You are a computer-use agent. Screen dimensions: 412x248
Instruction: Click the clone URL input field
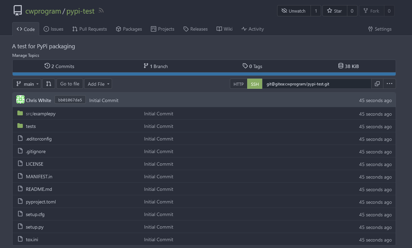317,84
